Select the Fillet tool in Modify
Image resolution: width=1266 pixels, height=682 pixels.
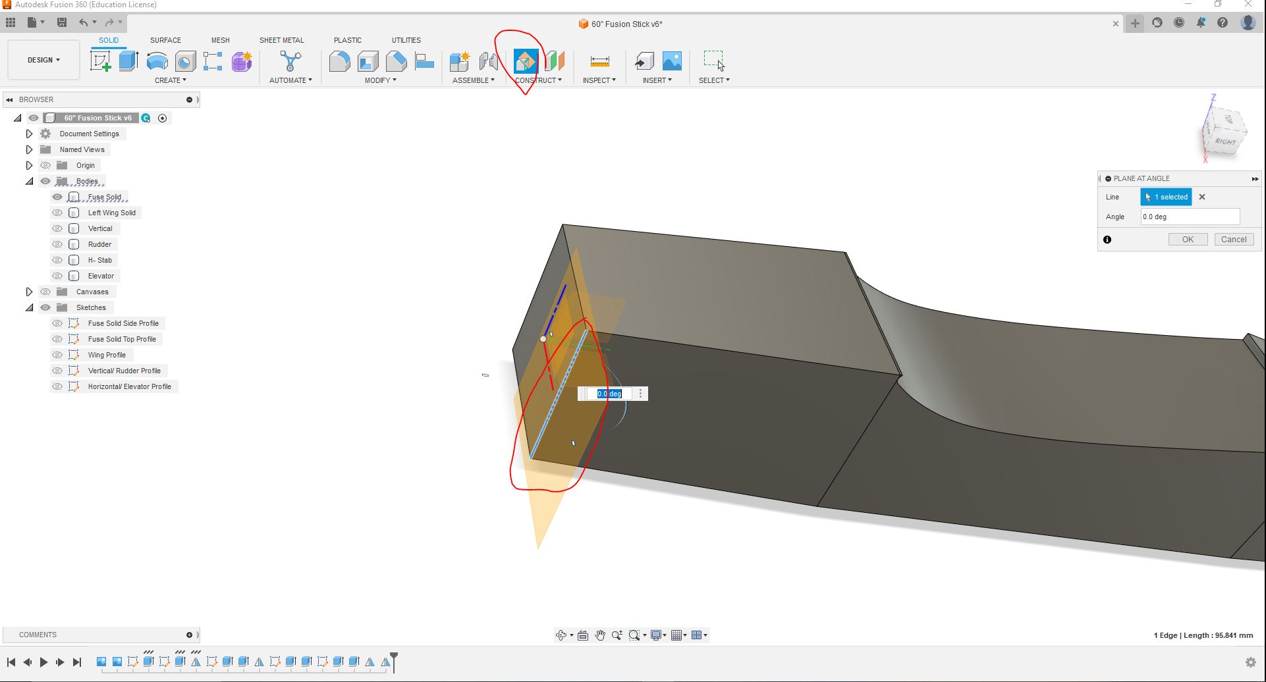(x=339, y=61)
